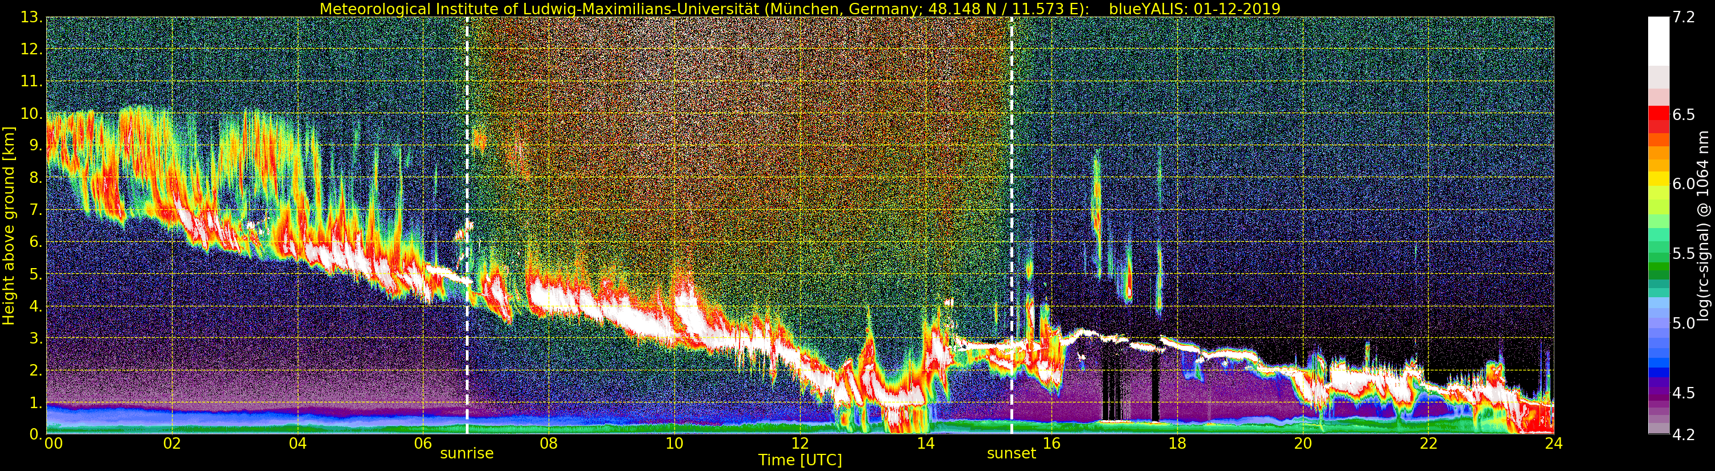
Task: Click the "00" time axis tick label
Action: pyautogui.click(x=53, y=443)
